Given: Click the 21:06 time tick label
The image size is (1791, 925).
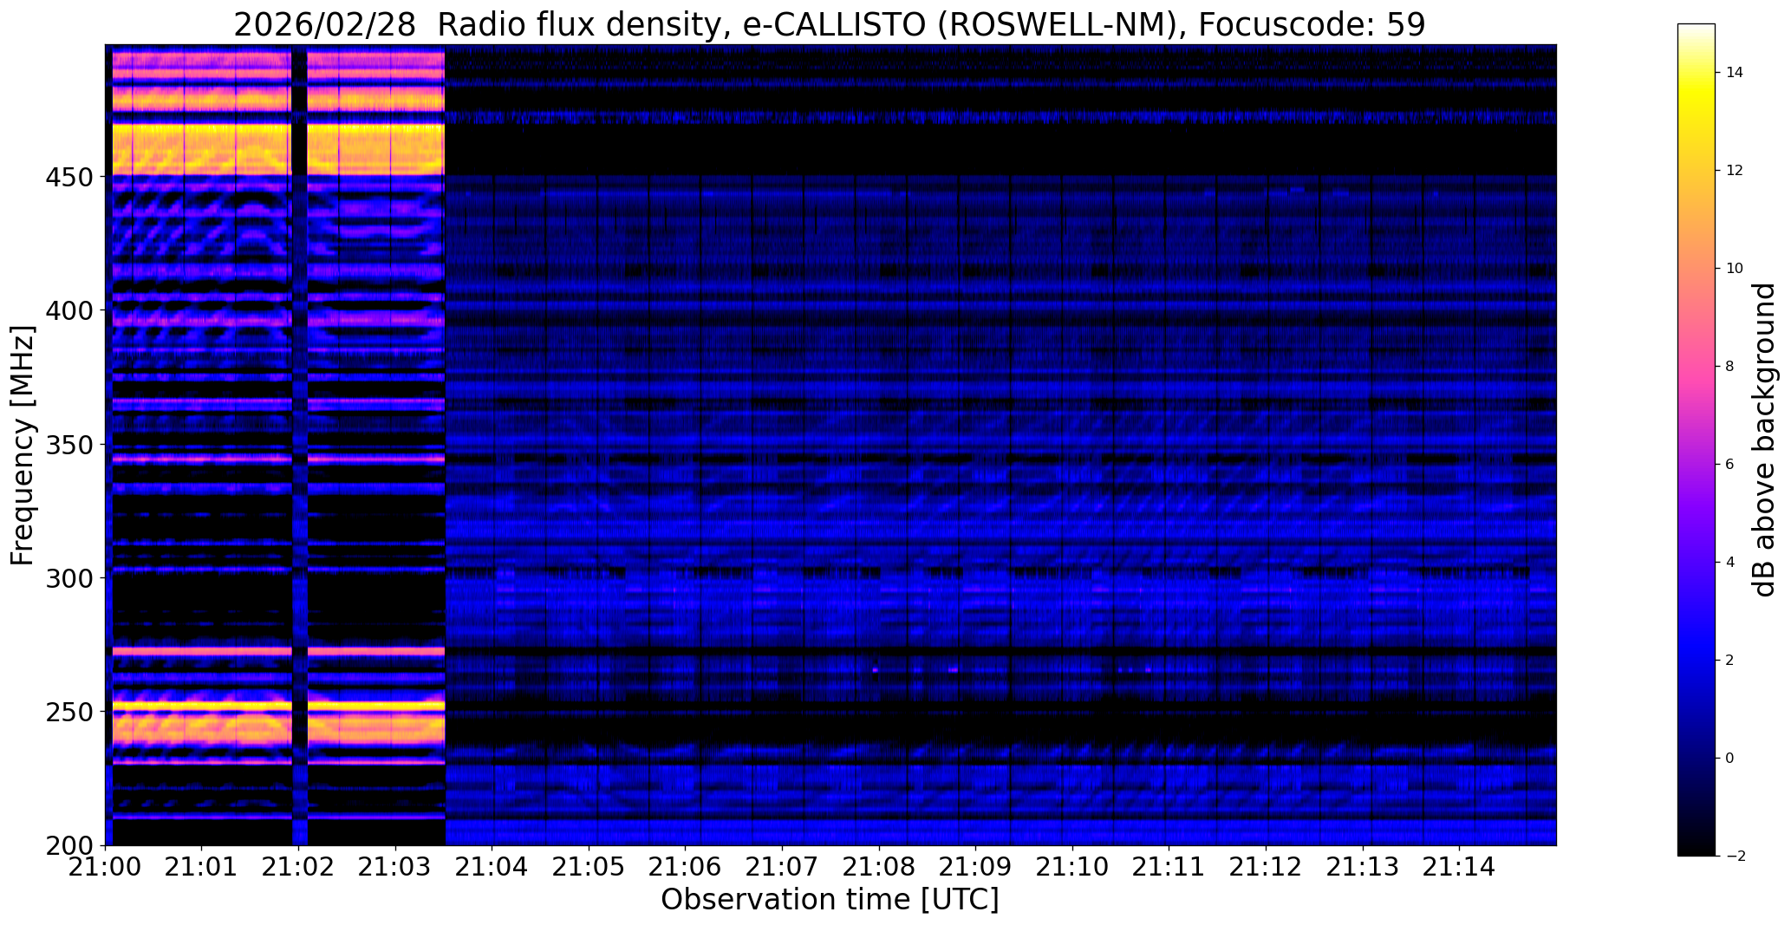Looking at the screenshot, I should [686, 866].
